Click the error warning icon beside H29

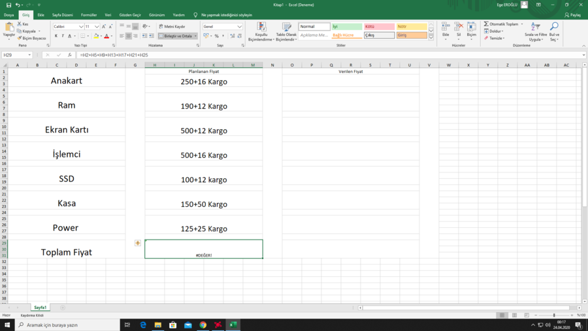[138, 243]
